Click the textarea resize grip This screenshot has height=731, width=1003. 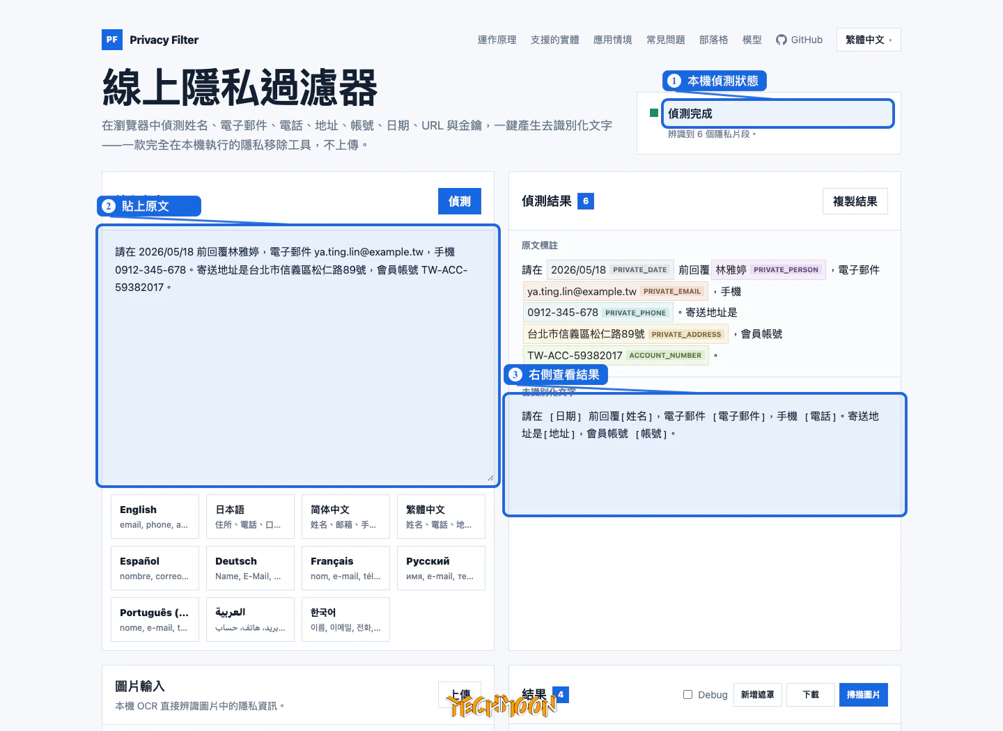[x=490, y=478]
